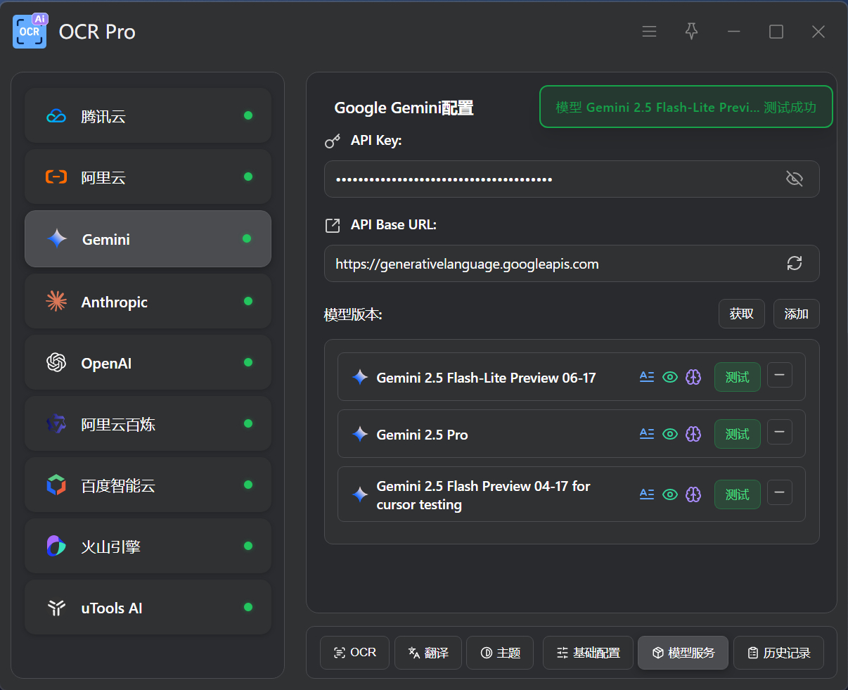This screenshot has height=690, width=848.
Task: Minimize the OCR Pro window
Action: (733, 32)
